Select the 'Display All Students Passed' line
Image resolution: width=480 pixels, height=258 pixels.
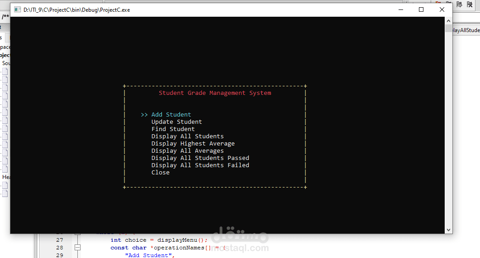(x=200, y=158)
